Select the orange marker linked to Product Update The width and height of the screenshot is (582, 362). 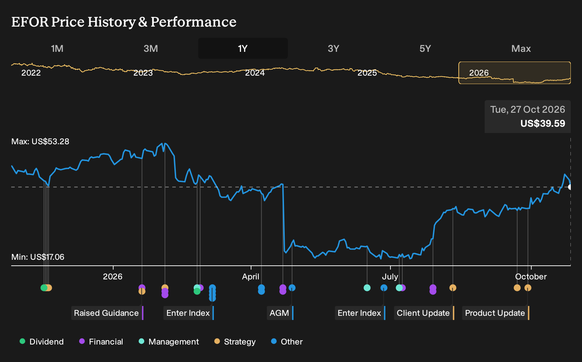tap(528, 288)
